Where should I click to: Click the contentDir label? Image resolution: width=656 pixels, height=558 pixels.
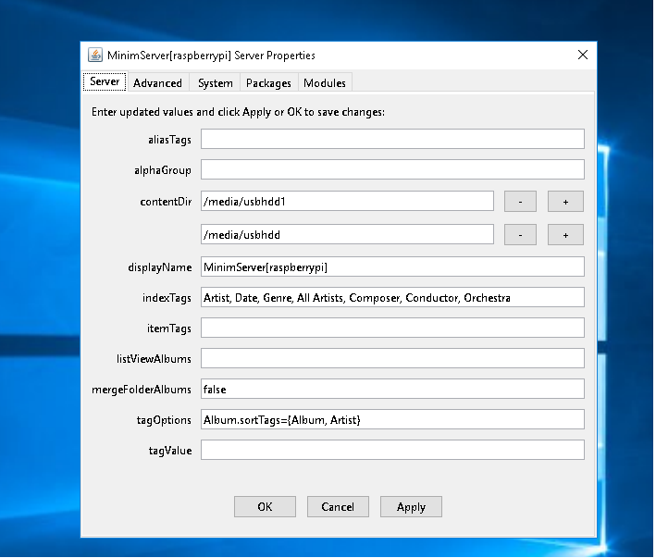(x=167, y=202)
